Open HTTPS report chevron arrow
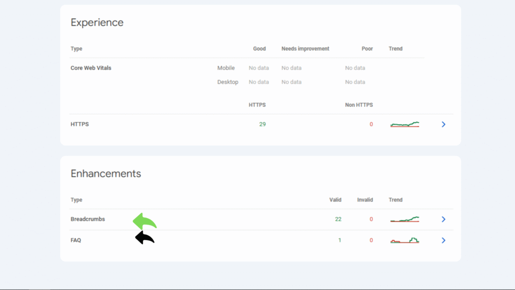This screenshot has width=515, height=290. [x=444, y=124]
